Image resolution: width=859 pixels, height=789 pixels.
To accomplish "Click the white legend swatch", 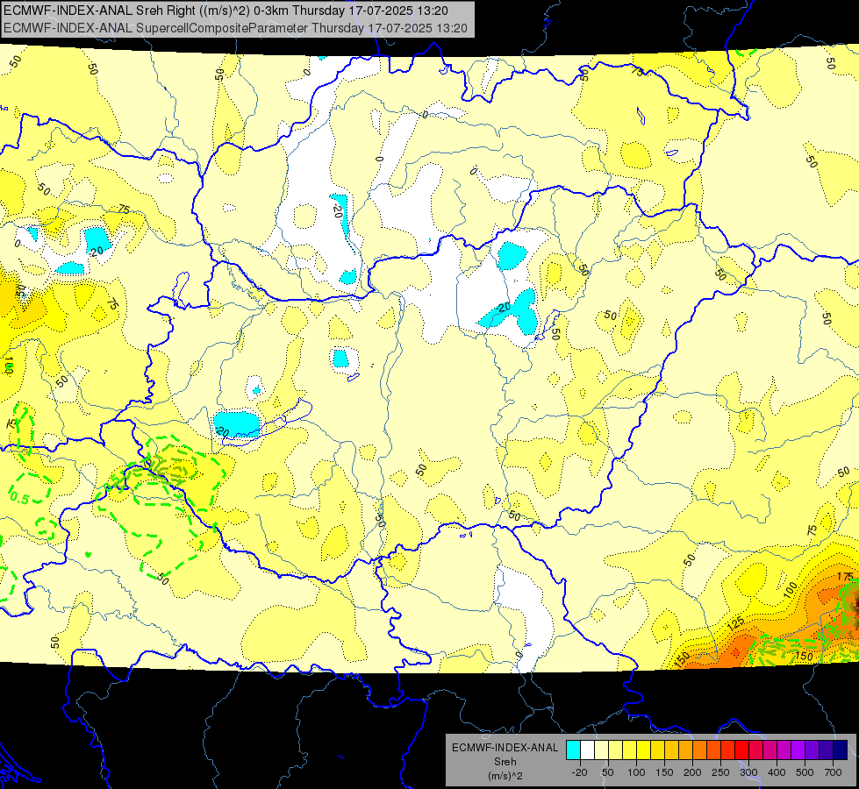I will 587,750.
